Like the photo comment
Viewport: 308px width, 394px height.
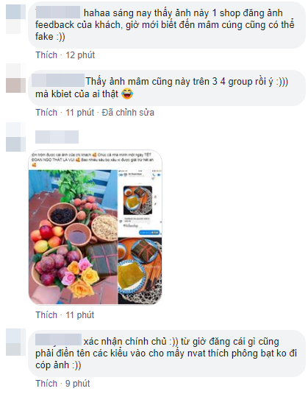(x=46, y=315)
